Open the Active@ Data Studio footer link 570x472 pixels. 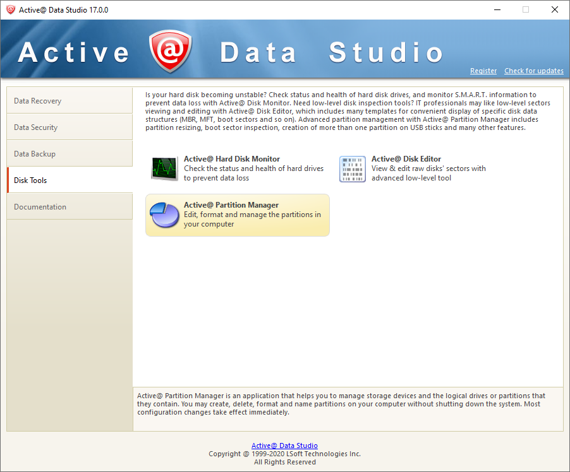(284, 445)
